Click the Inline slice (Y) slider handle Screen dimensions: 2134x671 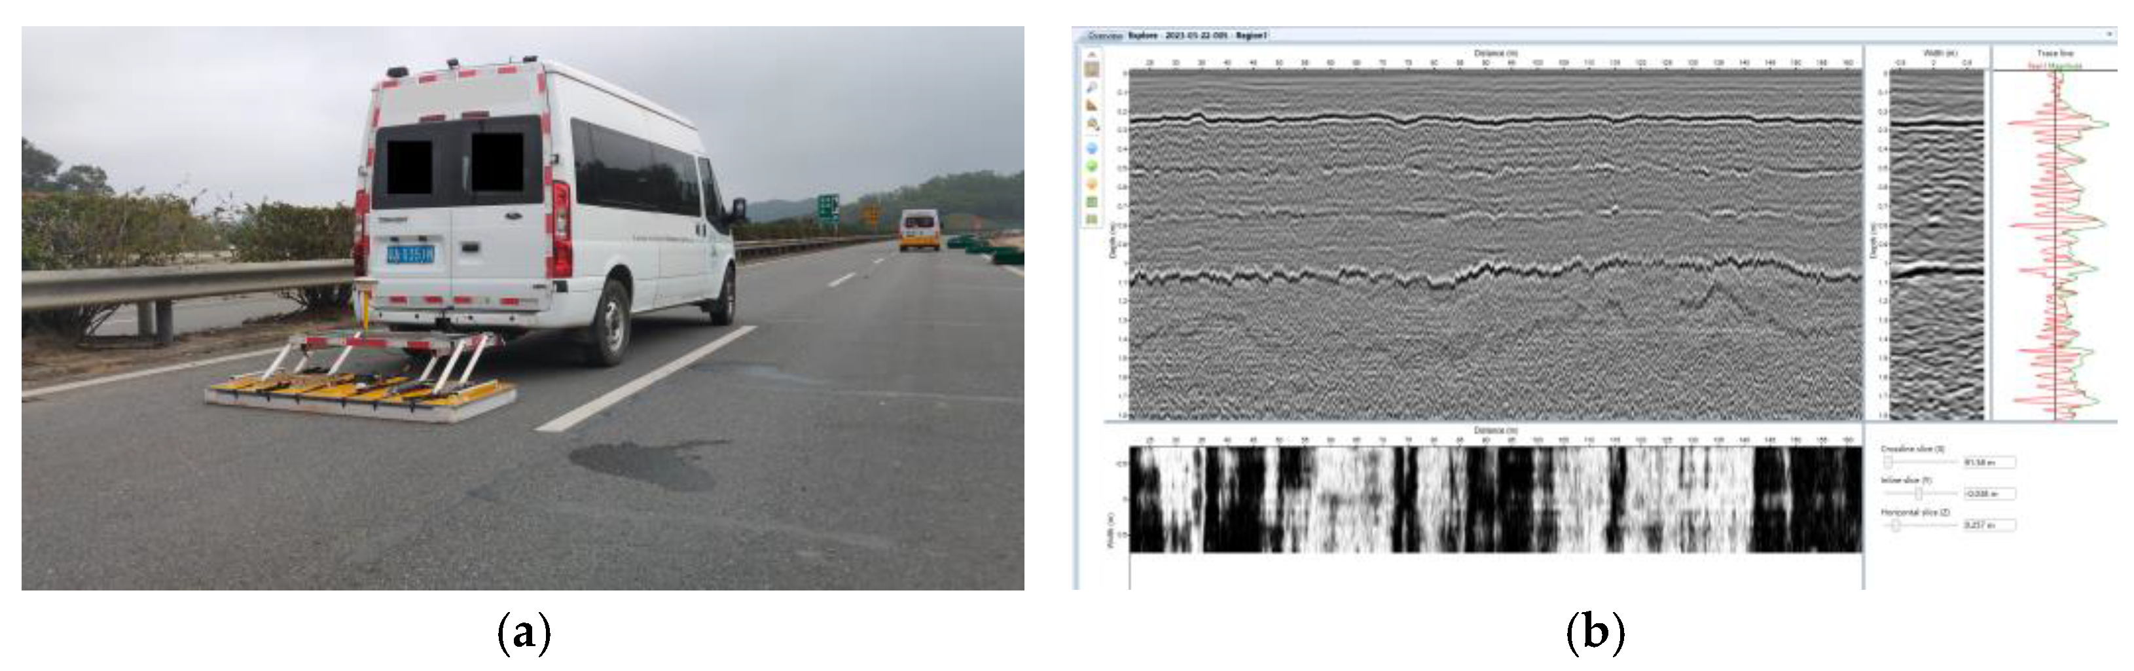point(1919,494)
